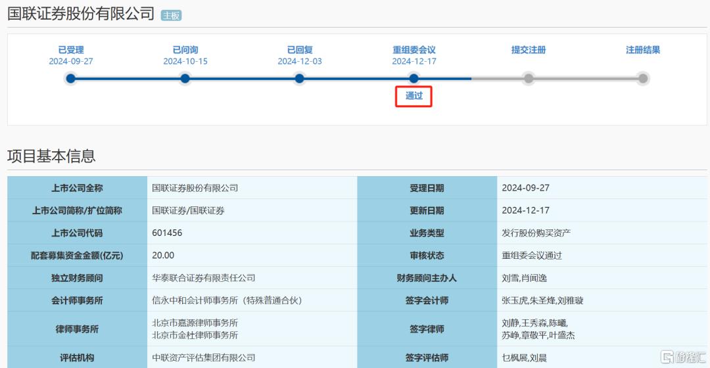
Task: Click the 主板 badge next to company name
Action: [x=171, y=15]
